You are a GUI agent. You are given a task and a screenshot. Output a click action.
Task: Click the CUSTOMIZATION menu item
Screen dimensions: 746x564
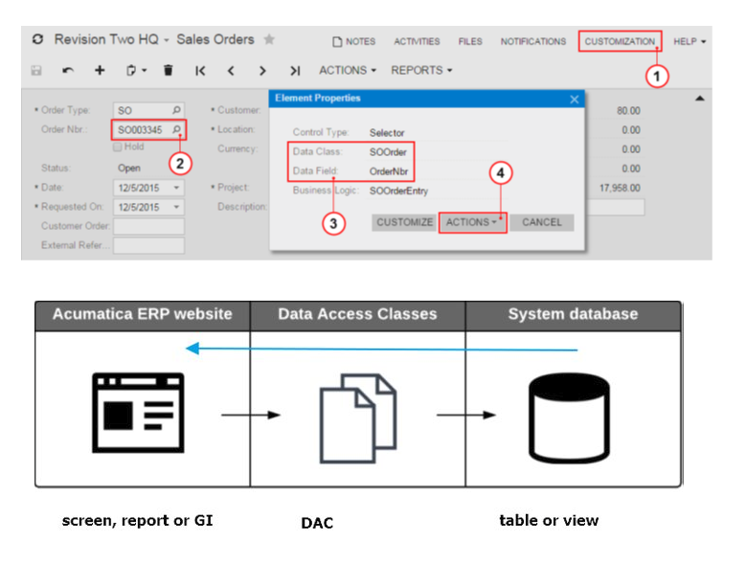coord(620,42)
